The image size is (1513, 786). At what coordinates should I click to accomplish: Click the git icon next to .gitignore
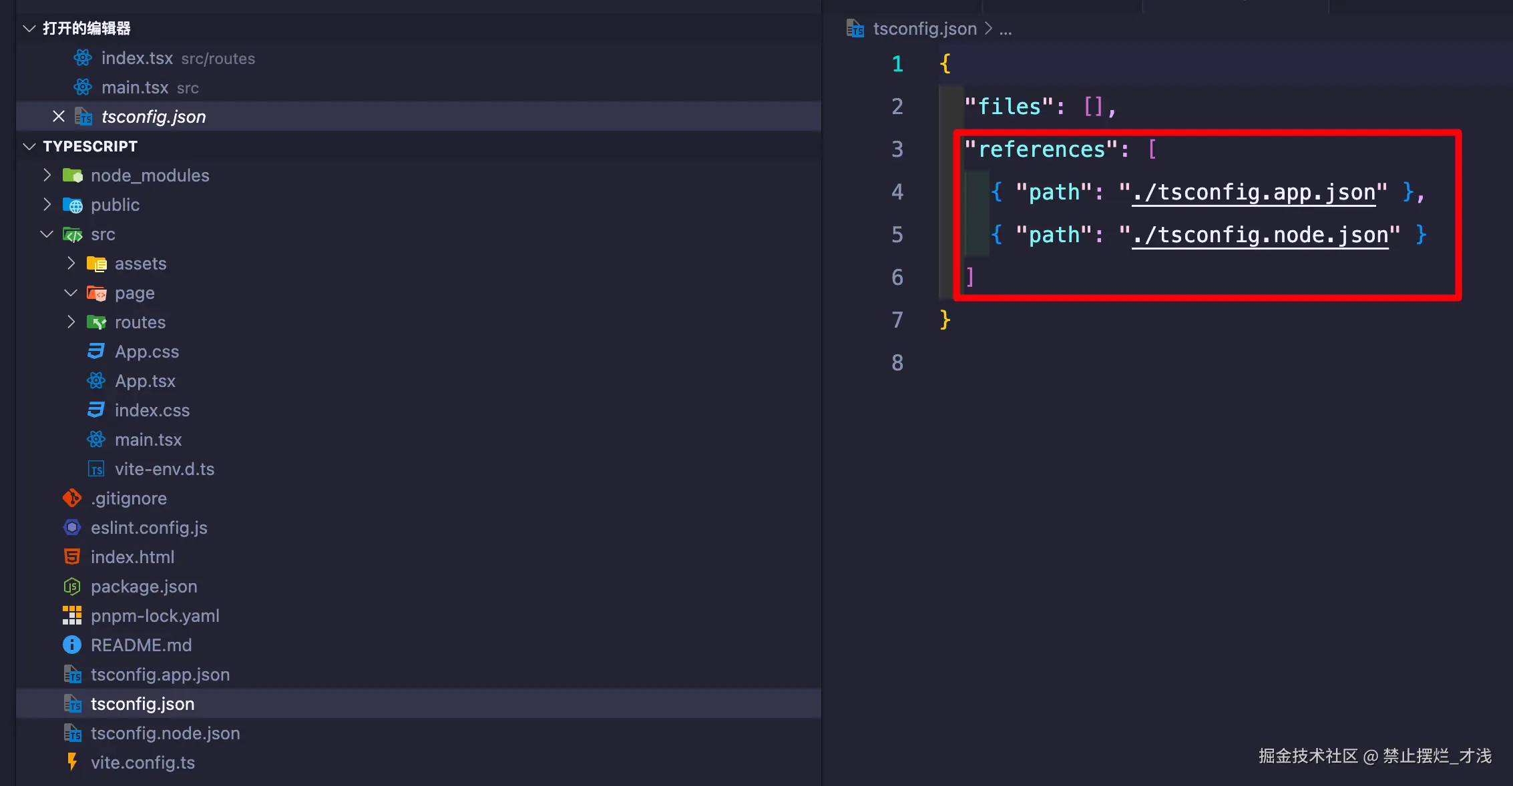click(72, 498)
